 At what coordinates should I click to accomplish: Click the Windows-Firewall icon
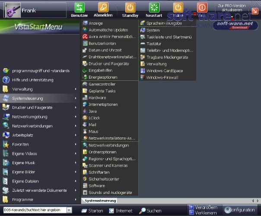click(x=143, y=77)
